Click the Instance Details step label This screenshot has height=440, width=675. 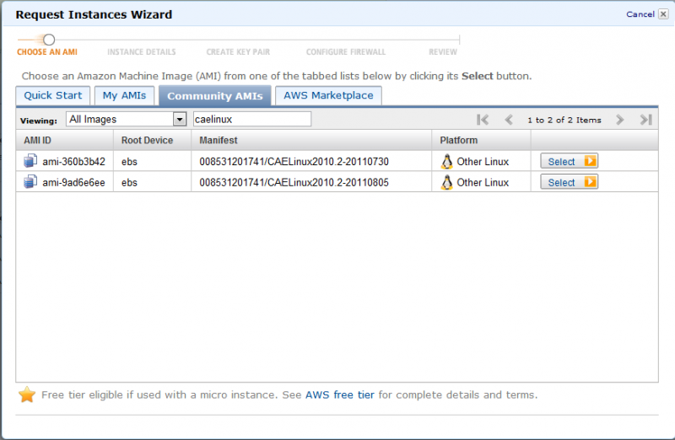click(142, 52)
